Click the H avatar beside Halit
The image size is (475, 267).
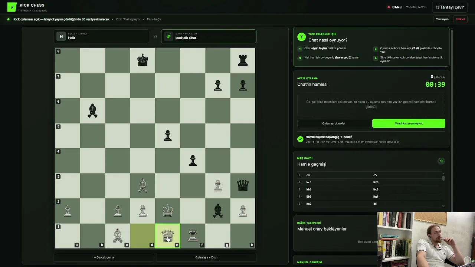[x=61, y=36]
